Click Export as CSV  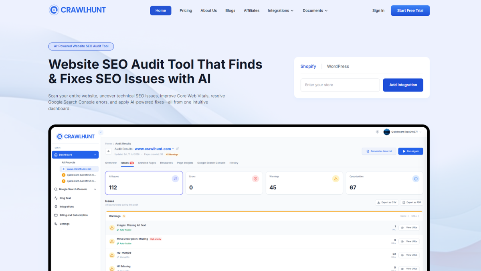tap(387, 202)
